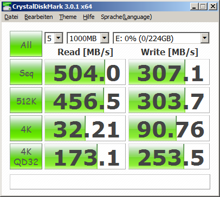Image resolution: width=220 pixels, height=197 pixels.
Task: Click the empty comment field at bottom
Action: 110,182
